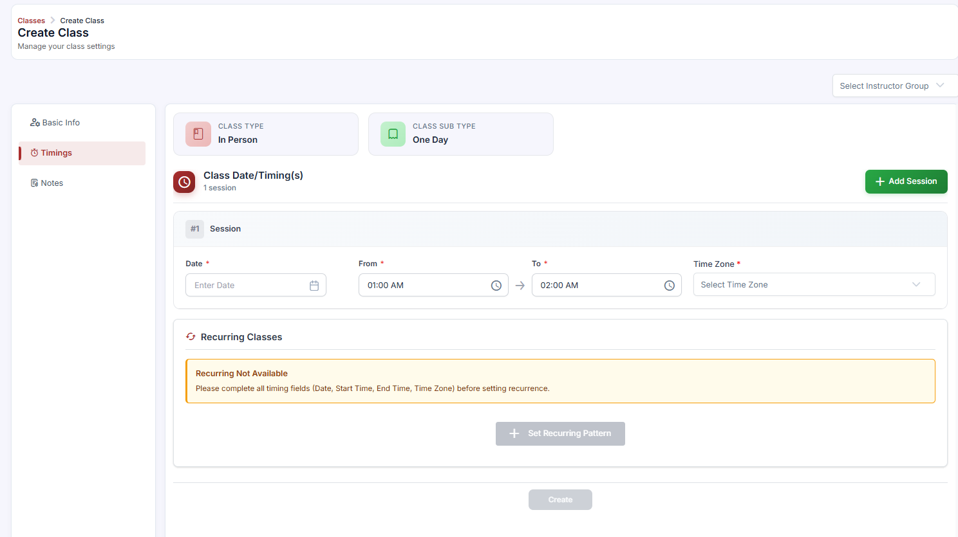This screenshot has height=537, width=958.
Task: Go to the Basic Info section
Action: point(82,123)
